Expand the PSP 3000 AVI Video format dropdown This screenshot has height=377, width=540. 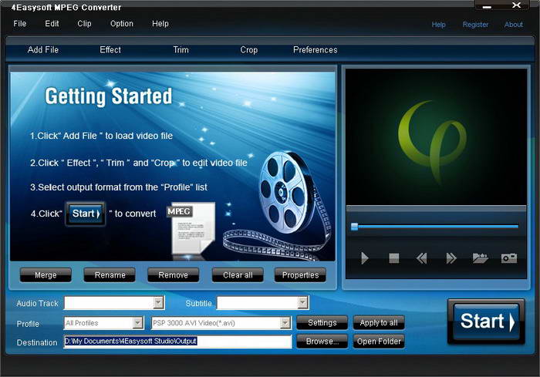(x=285, y=323)
